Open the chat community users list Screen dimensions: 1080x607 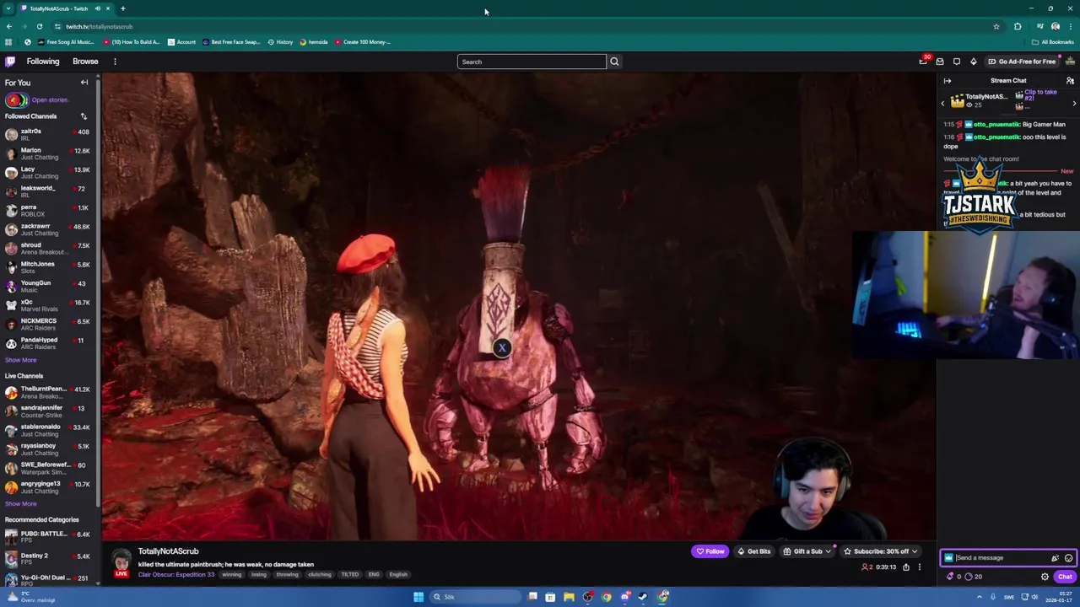1070,81
